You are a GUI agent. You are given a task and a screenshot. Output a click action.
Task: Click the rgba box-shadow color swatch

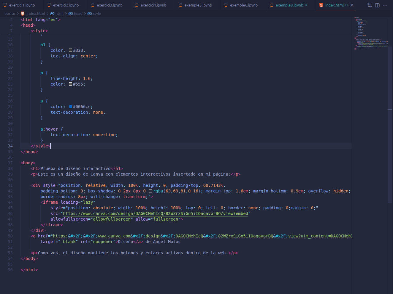(150, 191)
